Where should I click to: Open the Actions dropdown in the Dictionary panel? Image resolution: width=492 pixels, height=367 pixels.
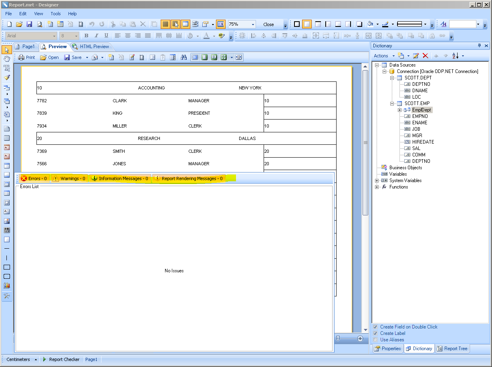pos(384,56)
